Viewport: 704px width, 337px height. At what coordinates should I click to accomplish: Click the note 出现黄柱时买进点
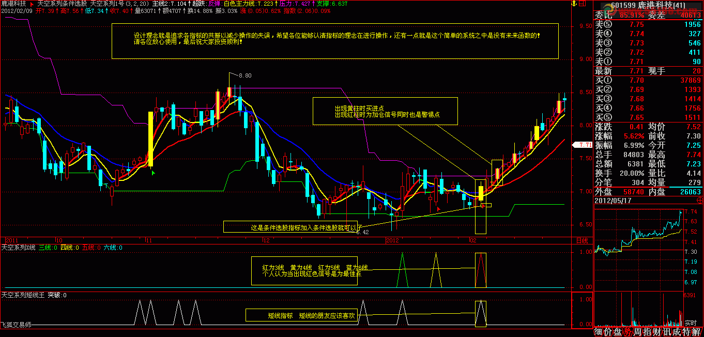[359, 108]
